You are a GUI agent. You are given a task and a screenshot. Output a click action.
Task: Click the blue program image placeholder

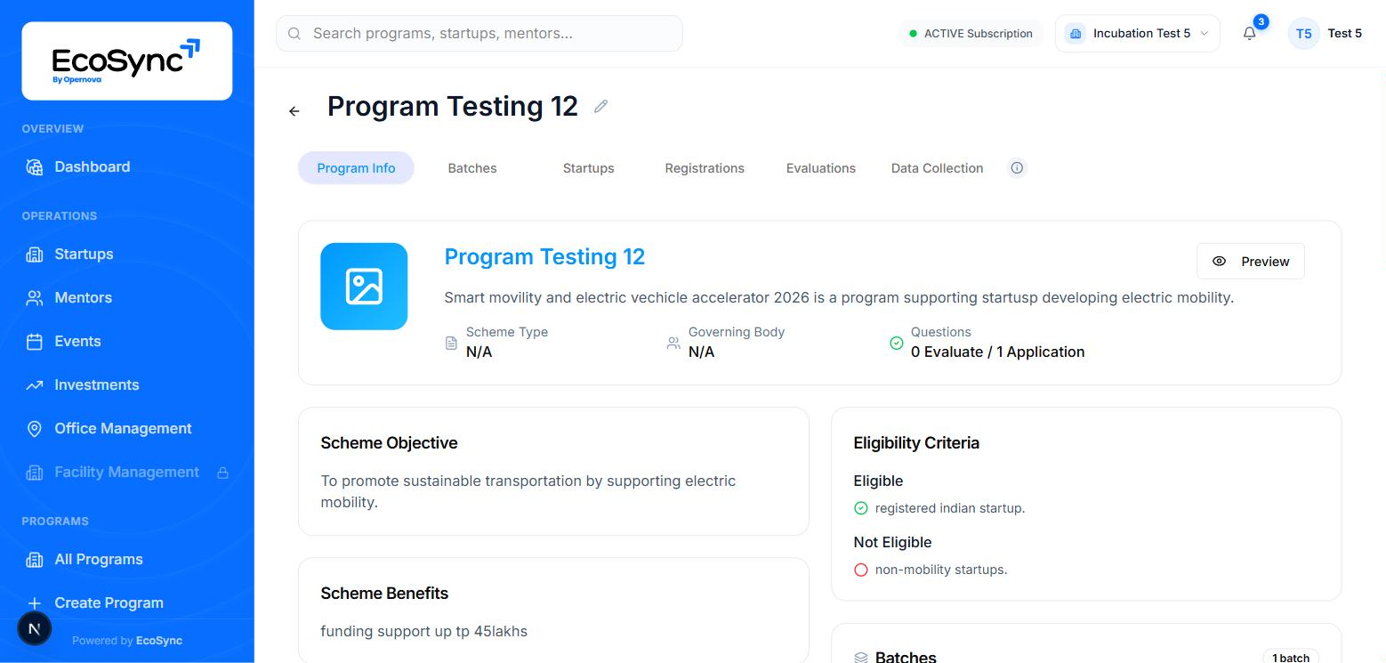[364, 287]
